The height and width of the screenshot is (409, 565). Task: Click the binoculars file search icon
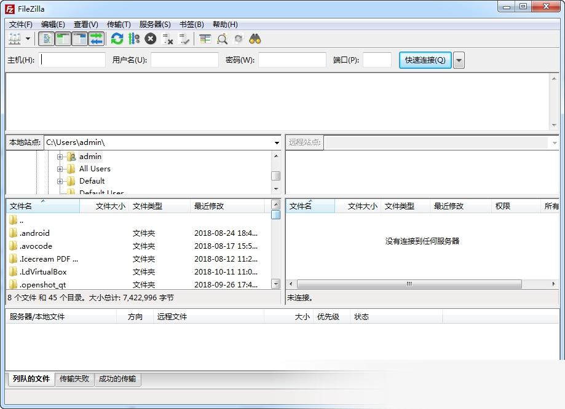coord(255,39)
